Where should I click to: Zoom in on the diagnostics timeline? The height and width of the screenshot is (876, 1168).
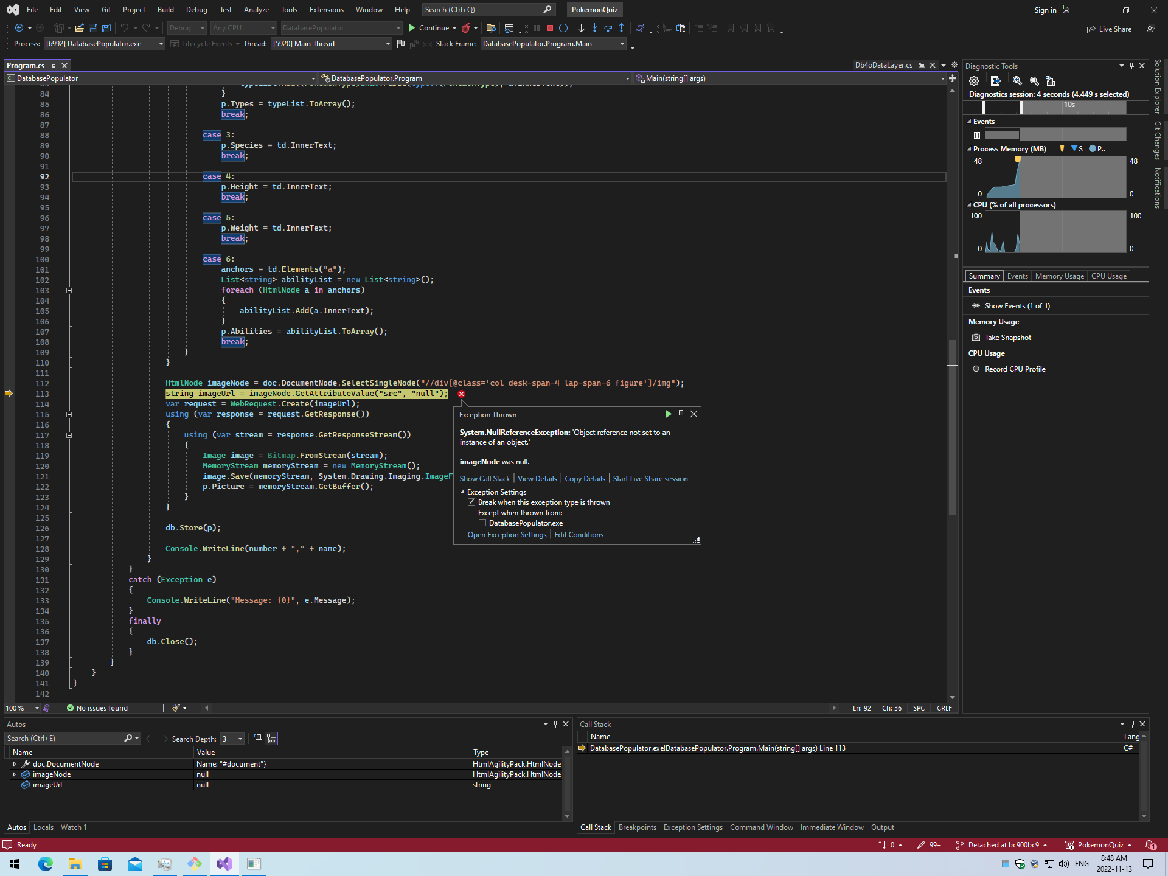tap(1017, 81)
